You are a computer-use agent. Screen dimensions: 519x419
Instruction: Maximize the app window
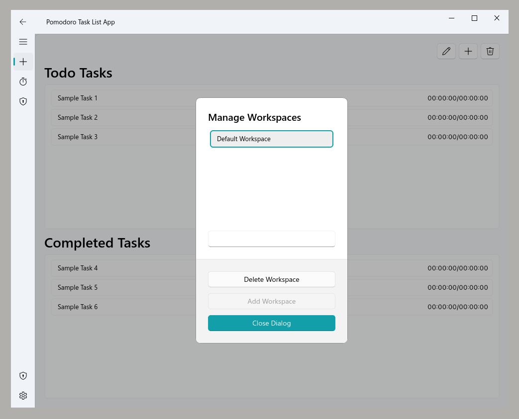pos(474,18)
